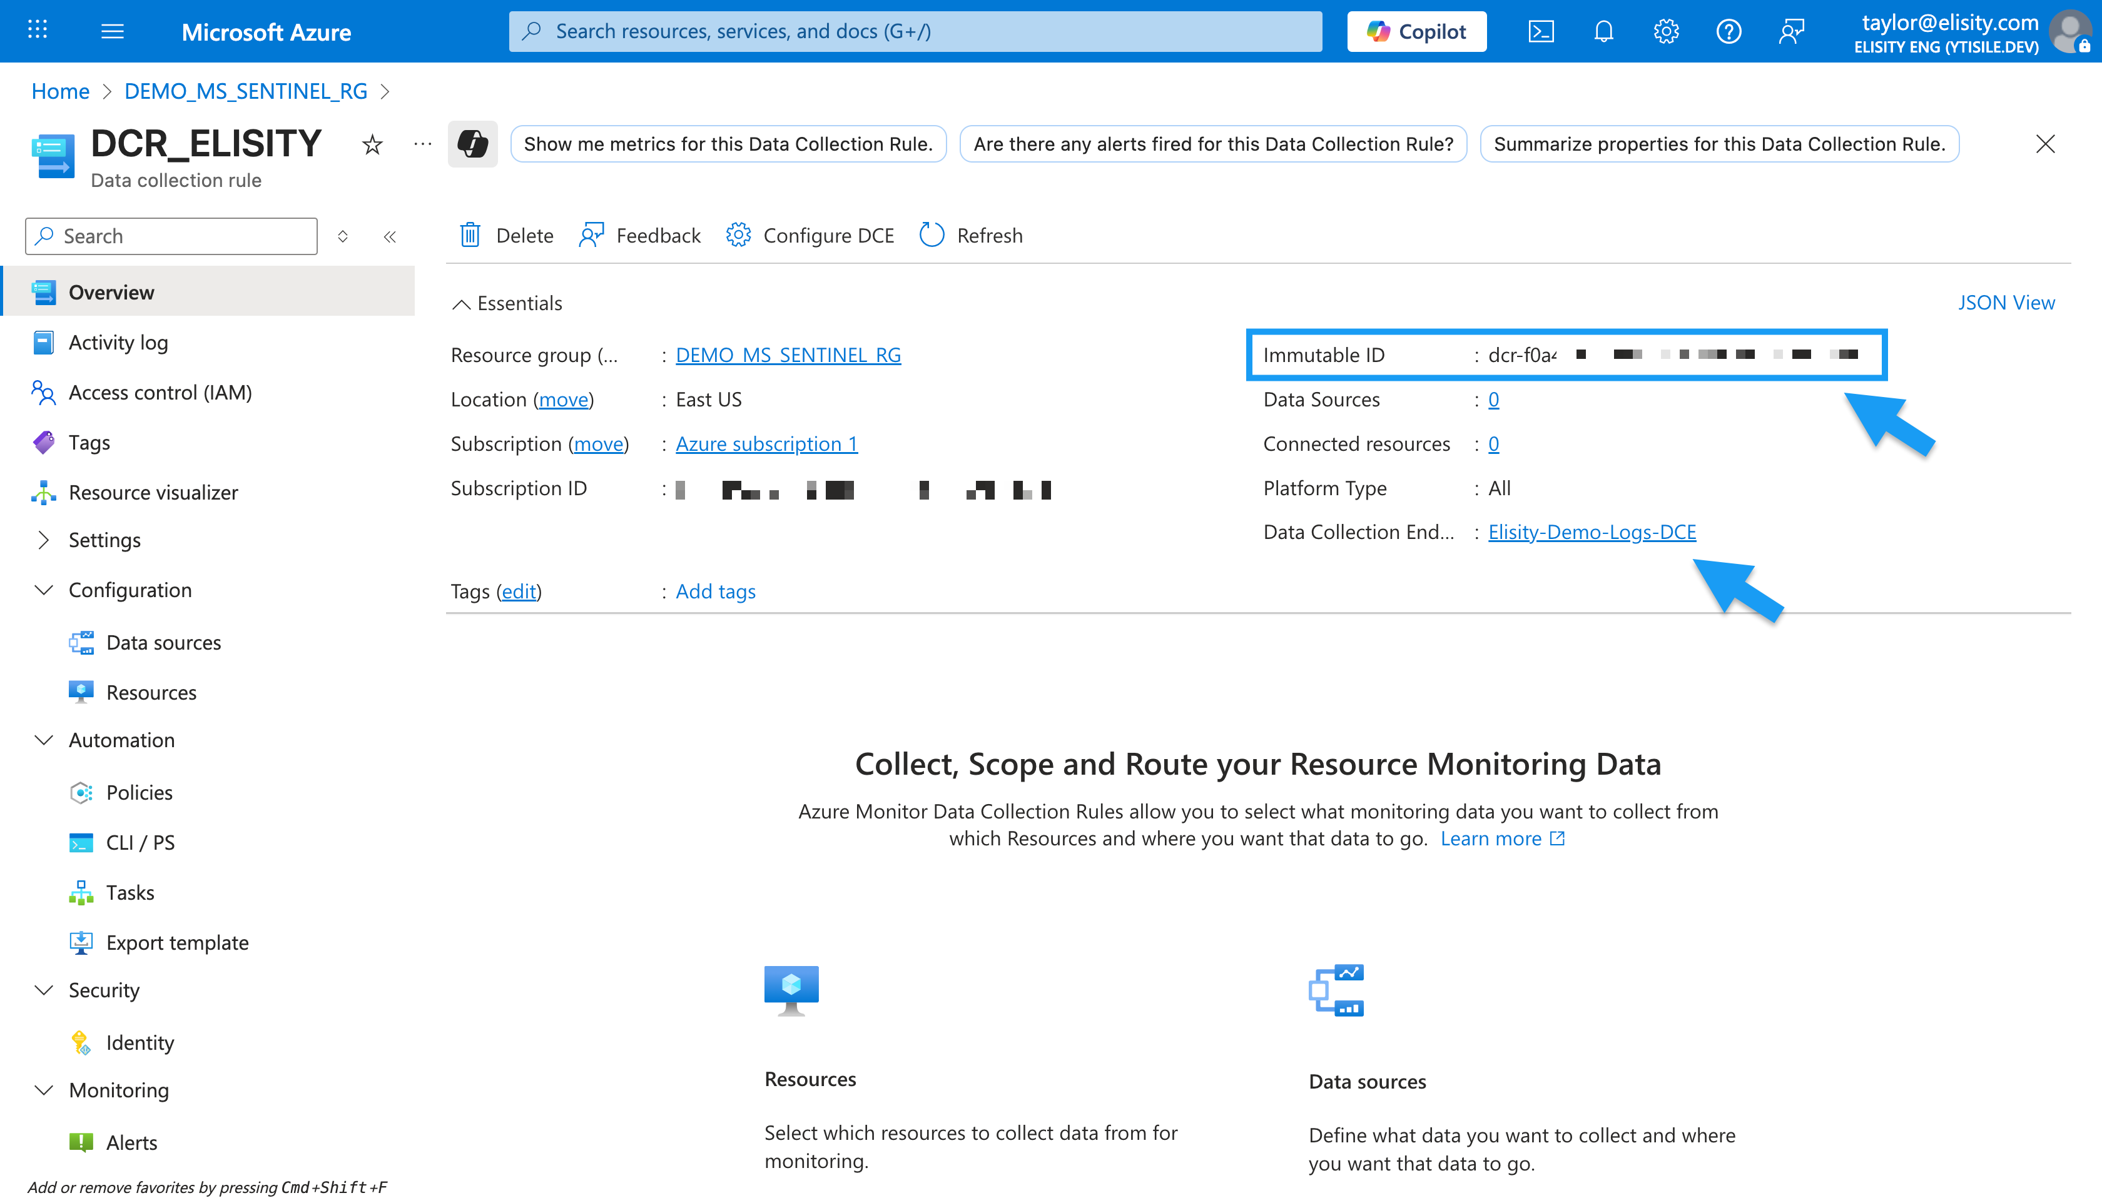Open the hamburger portal menu
Screen dimensions: 2102x1203
[113, 31]
